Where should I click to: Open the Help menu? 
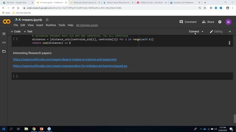point(70,25)
